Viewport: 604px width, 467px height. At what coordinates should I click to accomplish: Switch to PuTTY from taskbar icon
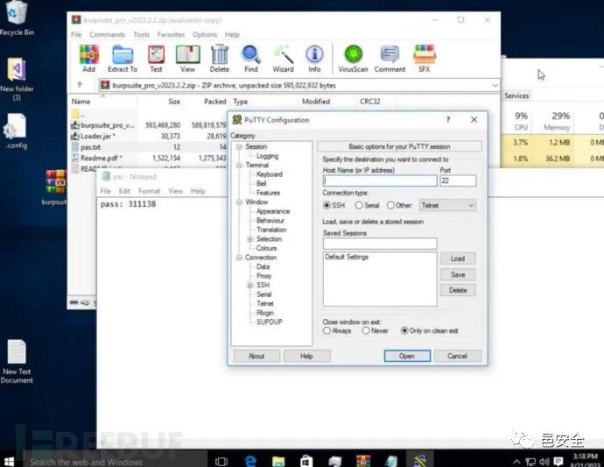pyautogui.click(x=420, y=461)
